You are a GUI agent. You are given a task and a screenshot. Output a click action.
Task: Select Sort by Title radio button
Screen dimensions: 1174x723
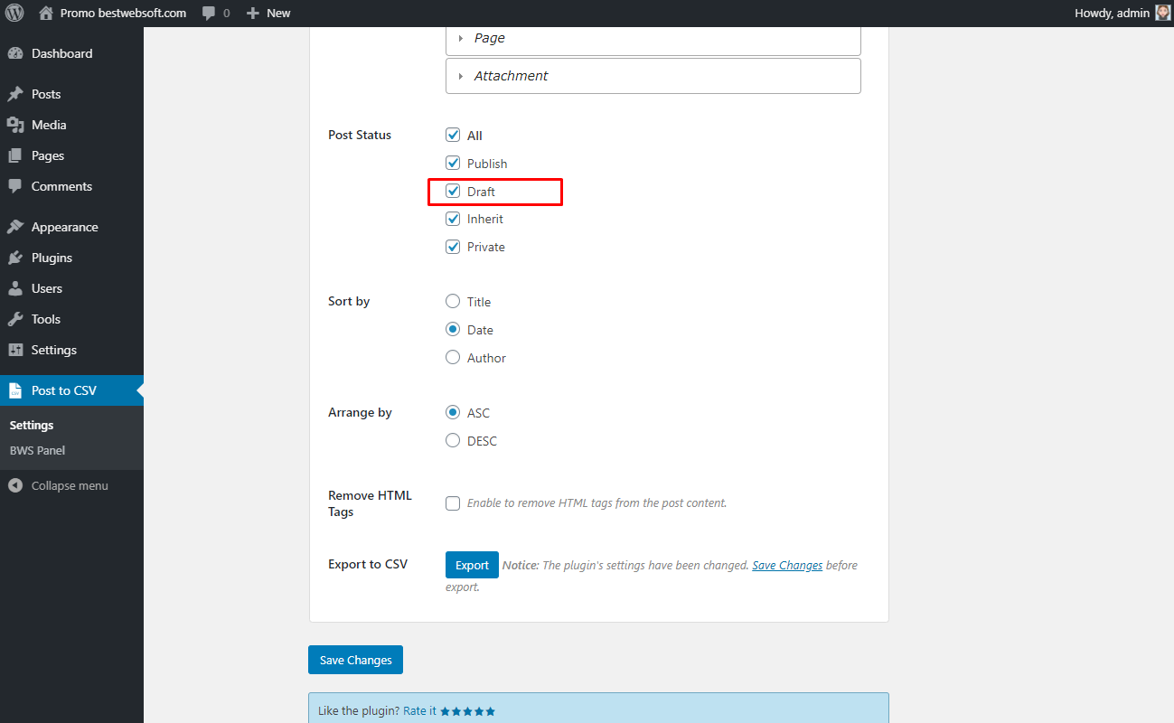[x=453, y=302]
